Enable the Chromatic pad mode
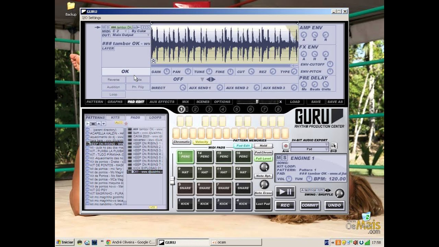The width and height of the screenshot is (439, 247). [181, 142]
